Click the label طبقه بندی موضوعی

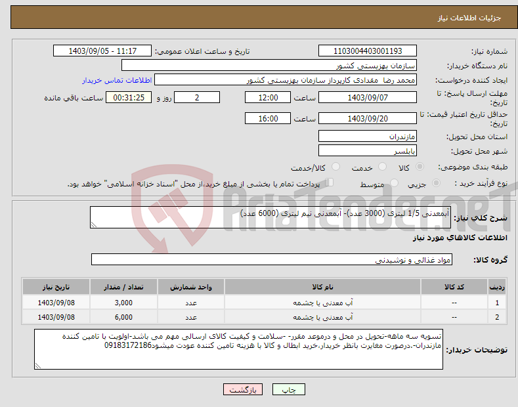[x=473, y=167]
